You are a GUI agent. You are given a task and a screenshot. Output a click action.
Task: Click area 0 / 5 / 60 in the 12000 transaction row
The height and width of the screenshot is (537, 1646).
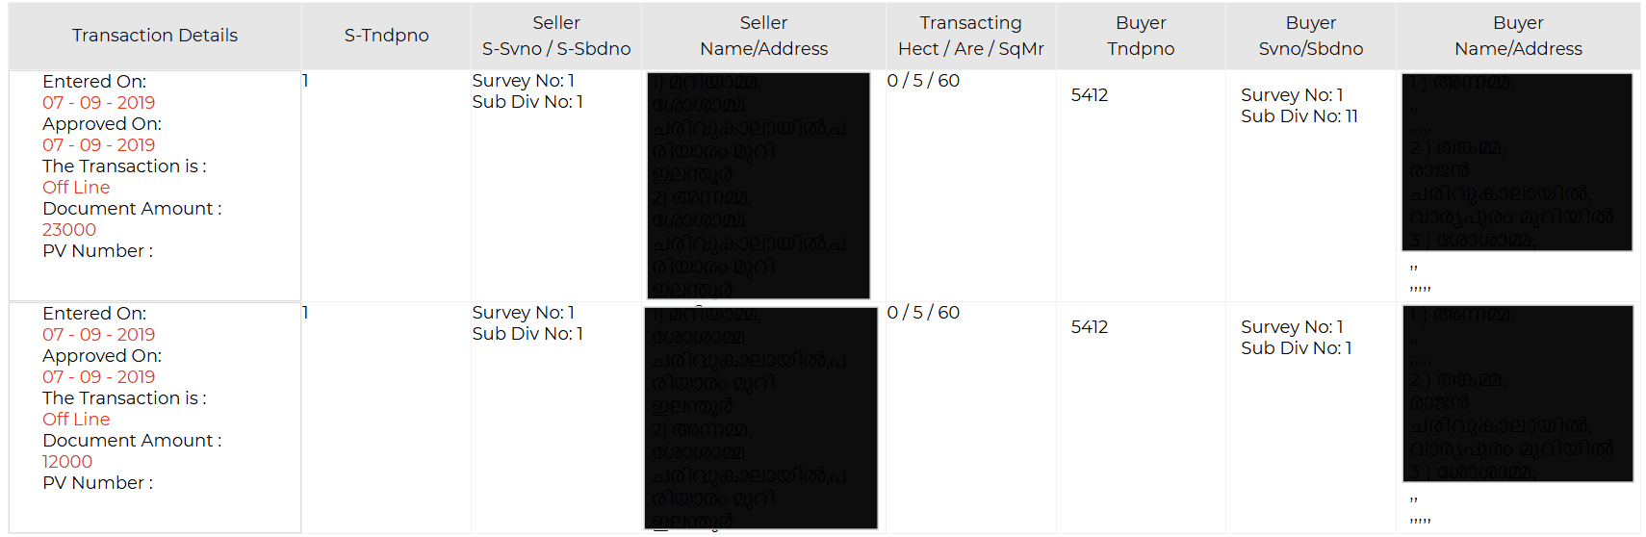point(923,313)
